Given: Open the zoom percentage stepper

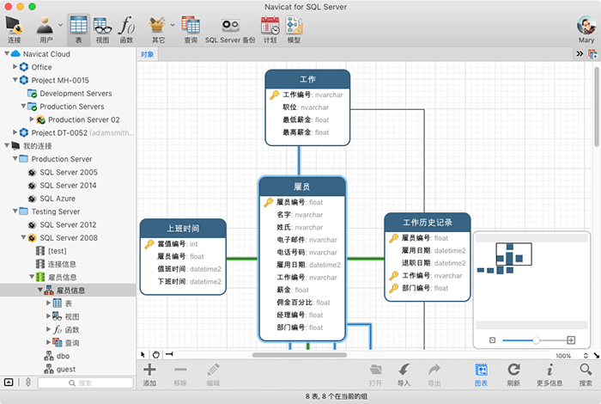Looking at the screenshot, I should [x=586, y=356].
